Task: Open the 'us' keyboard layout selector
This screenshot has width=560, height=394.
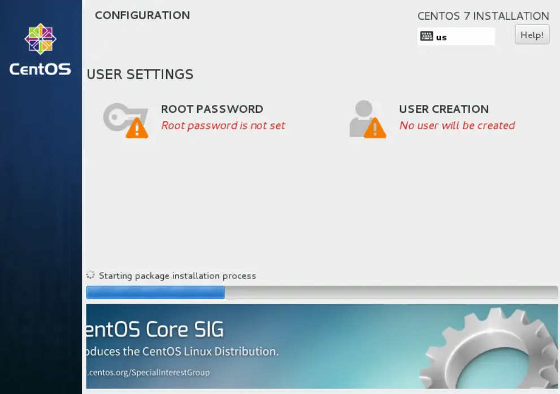Action: point(456,37)
